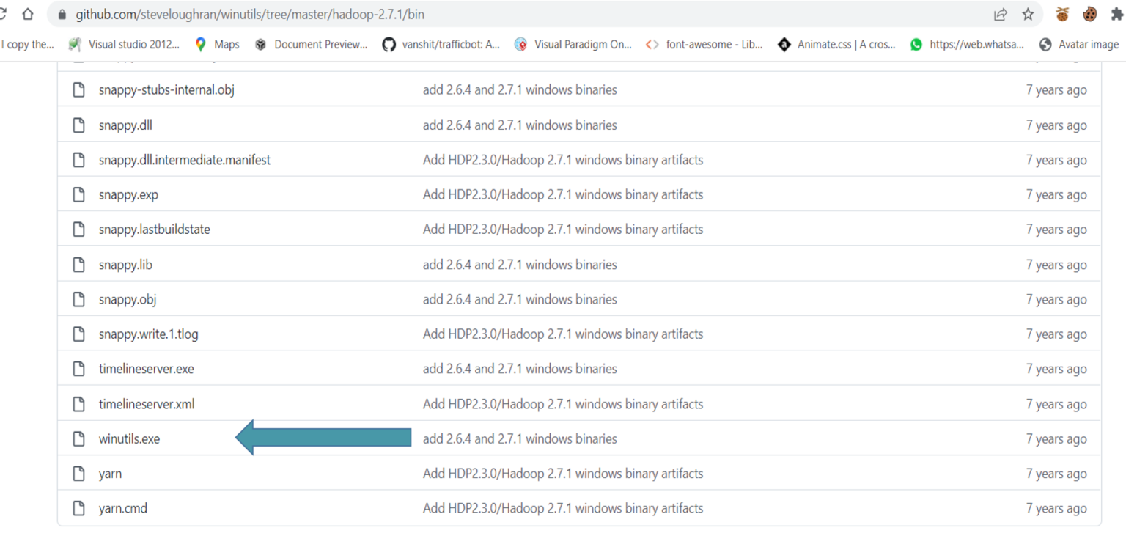Open the Animate.css bookmark
The width and height of the screenshot is (1126, 558).
click(x=838, y=44)
